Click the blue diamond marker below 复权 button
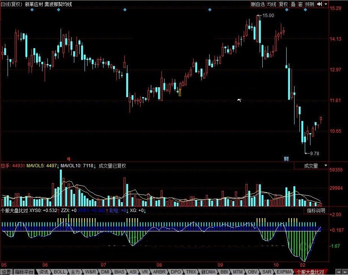This screenshot has width=348, height=275. pyautogui.click(x=287, y=9)
